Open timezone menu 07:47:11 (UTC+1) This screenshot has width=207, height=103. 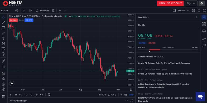pyautogui.click(x=107, y=95)
